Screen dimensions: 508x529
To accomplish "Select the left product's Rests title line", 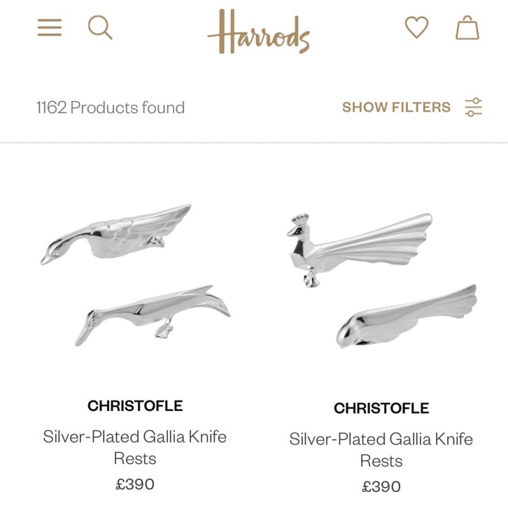I will (135, 459).
